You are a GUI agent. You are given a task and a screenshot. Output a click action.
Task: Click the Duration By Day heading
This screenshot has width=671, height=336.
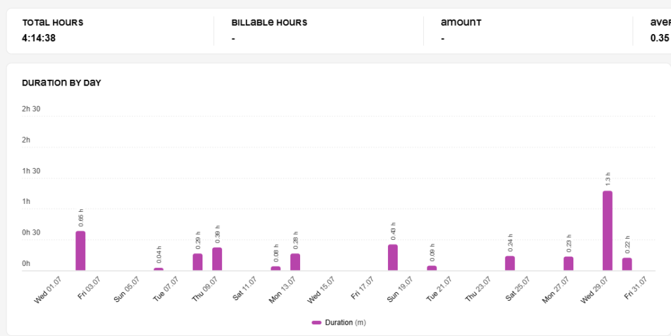[62, 83]
